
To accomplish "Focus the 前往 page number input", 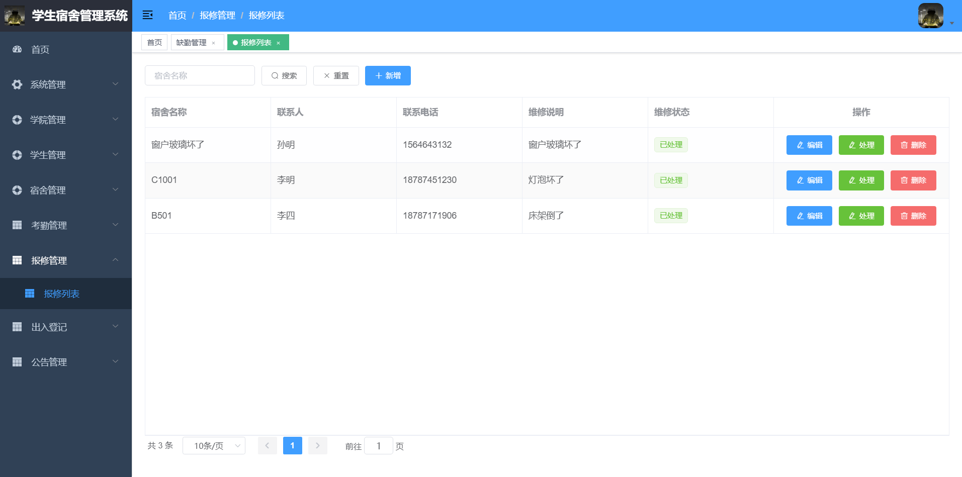I will (379, 446).
